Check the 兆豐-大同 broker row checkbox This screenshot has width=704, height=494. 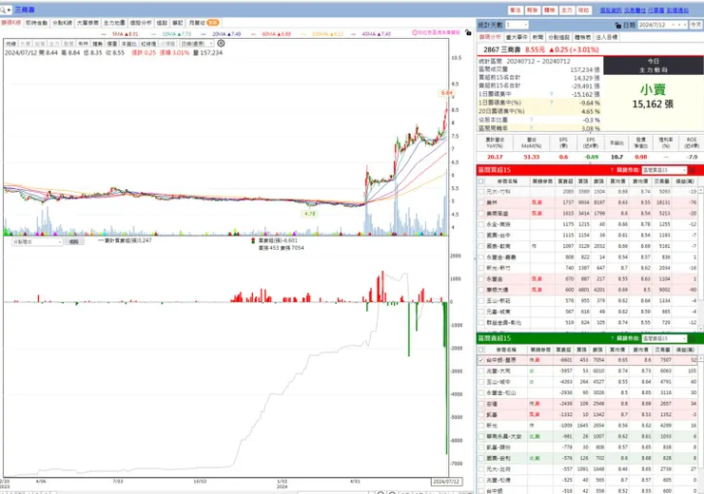[481, 370]
